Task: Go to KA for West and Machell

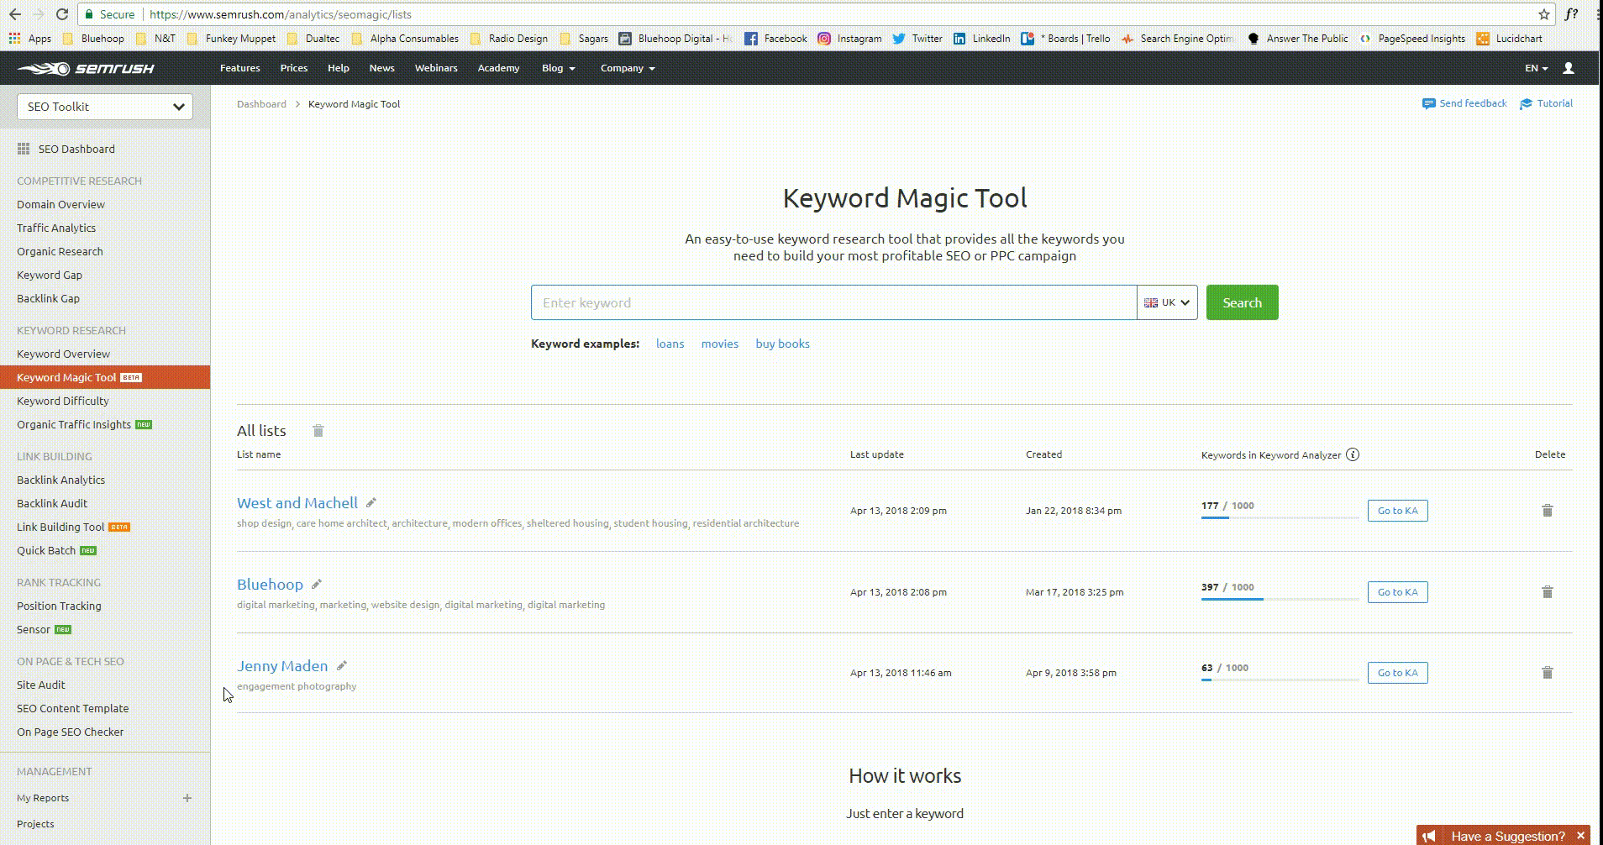Action: pyautogui.click(x=1397, y=511)
